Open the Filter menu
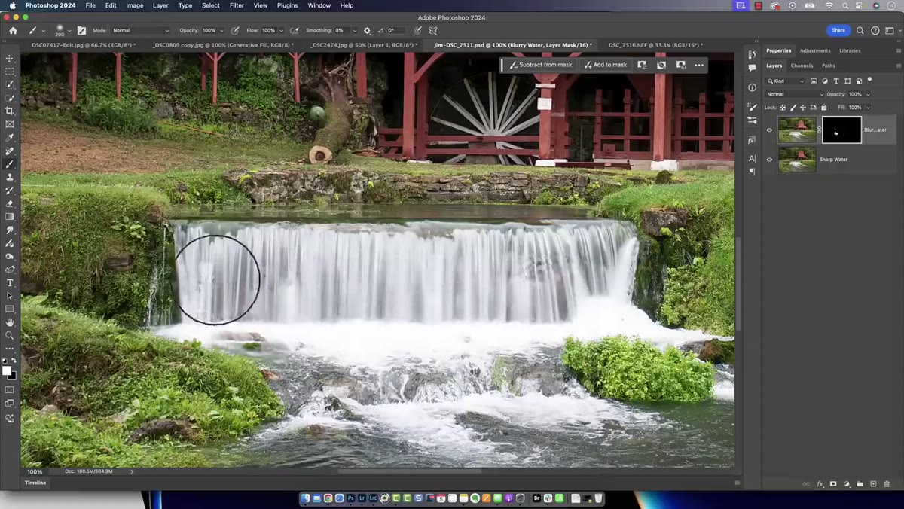Image resolution: width=904 pixels, height=509 pixels. click(237, 5)
